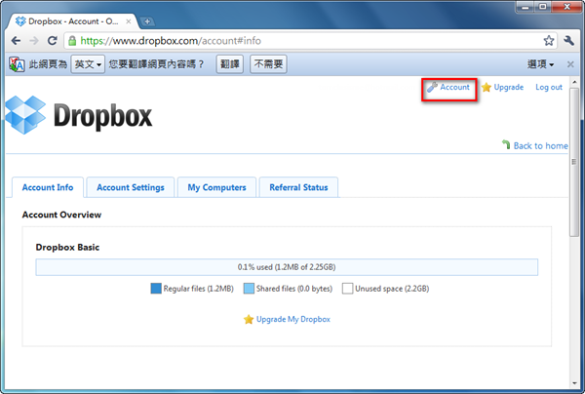
Task: Click the Back to home arrow icon
Action: point(506,144)
